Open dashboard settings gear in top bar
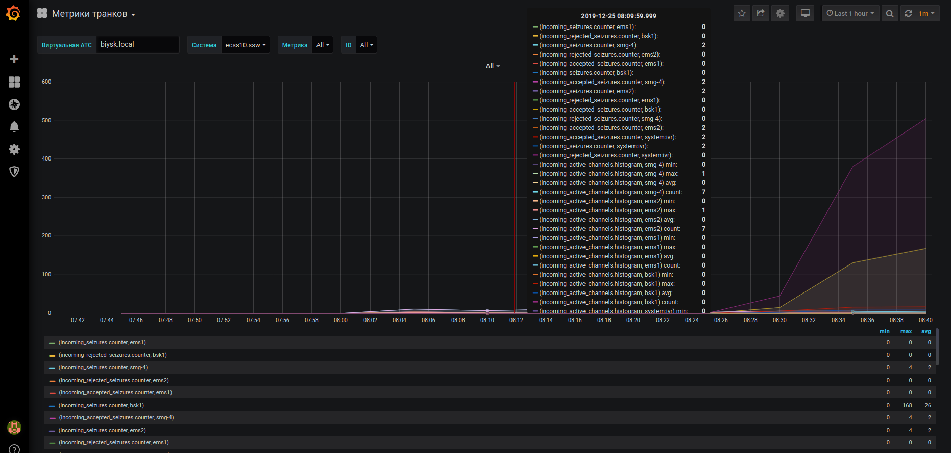The width and height of the screenshot is (951, 453). tap(780, 14)
